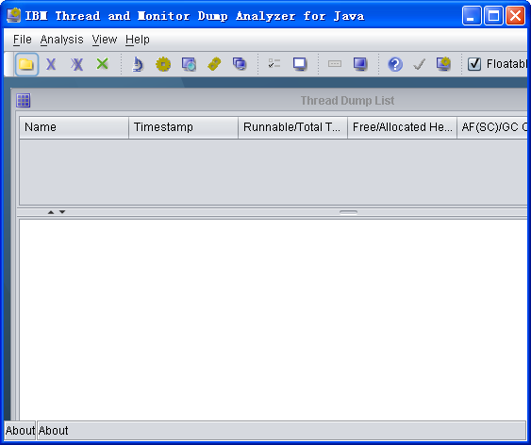Image resolution: width=531 pixels, height=445 pixels.
Task: Click the Runnable/Total T... column header
Action: click(x=292, y=127)
